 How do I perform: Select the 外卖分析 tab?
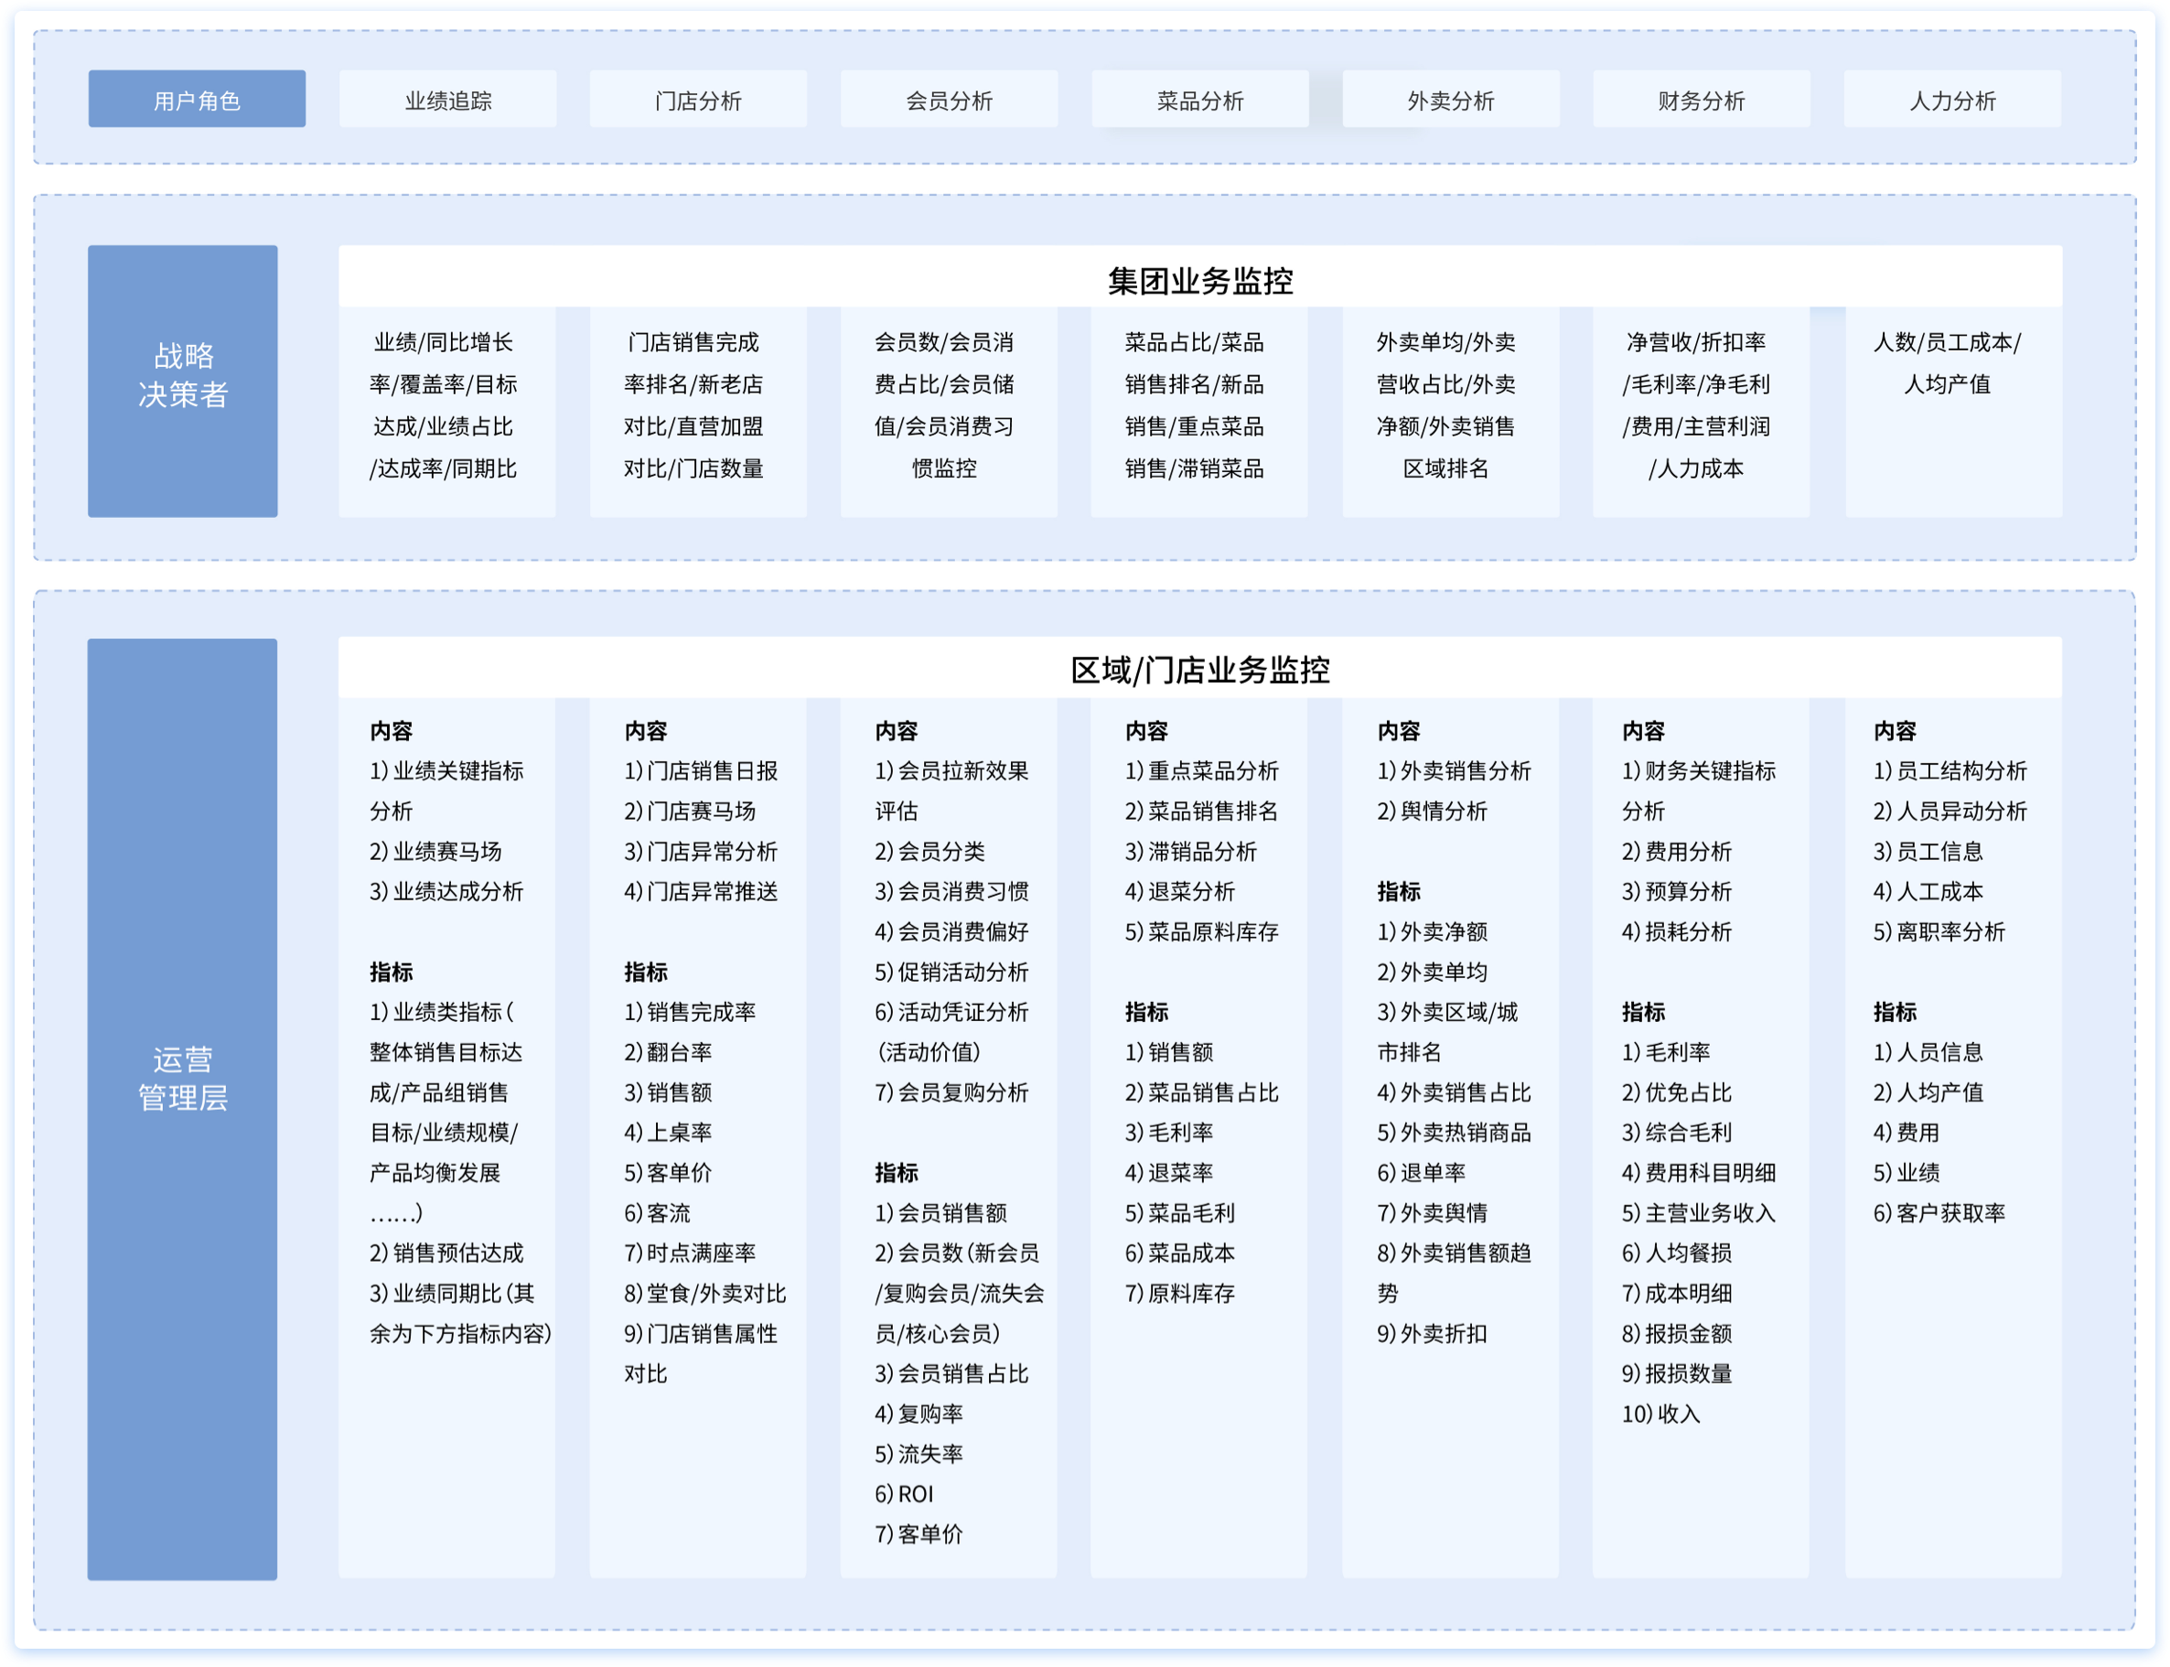coord(1451,99)
